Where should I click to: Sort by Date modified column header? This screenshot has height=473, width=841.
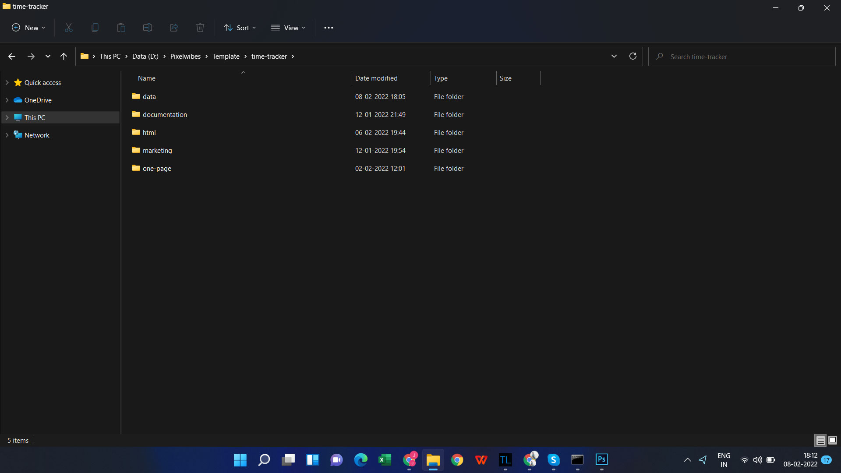click(376, 78)
